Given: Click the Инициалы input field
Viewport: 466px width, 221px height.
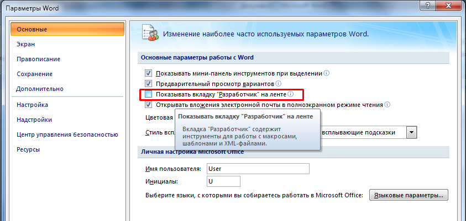Looking at the screenshot, I should click(x=223, y=181).
